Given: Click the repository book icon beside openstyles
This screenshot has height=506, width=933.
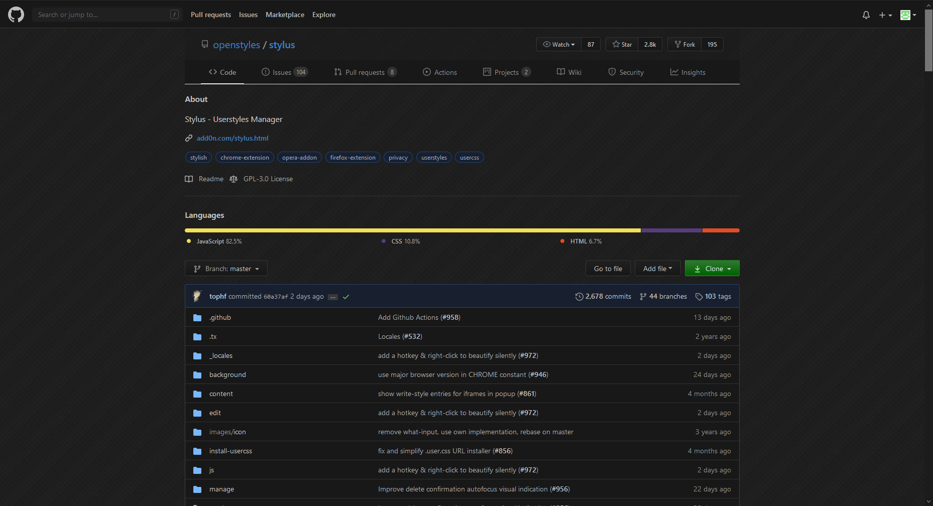Looking at the screenshot, I should (x=205, y=45).
